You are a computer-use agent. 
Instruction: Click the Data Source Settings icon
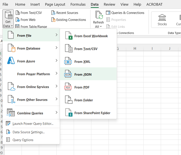(x=8, y=132)
